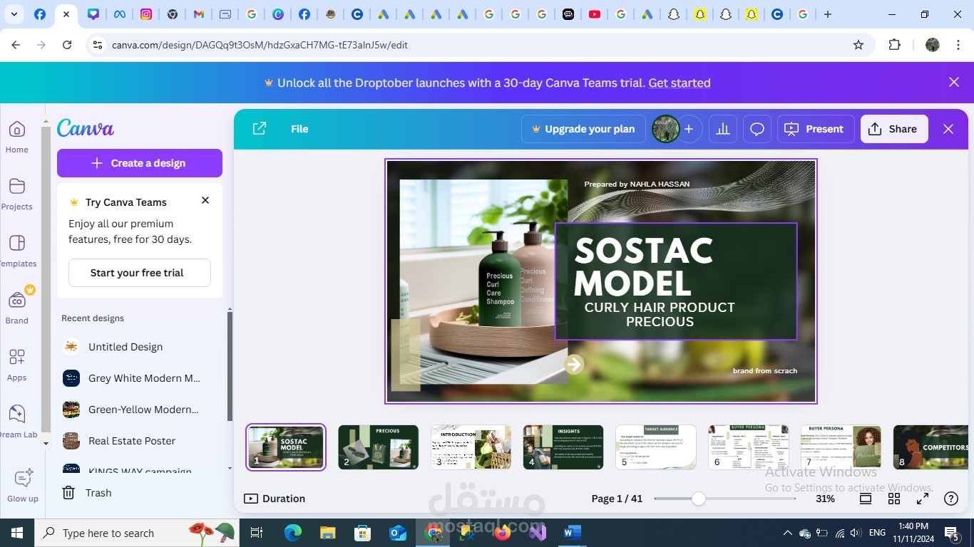Screen dimensions: 974x547
Task: Select slide 5 TARGET AUDIENCE thumbnail
Action: click(656, 447)
